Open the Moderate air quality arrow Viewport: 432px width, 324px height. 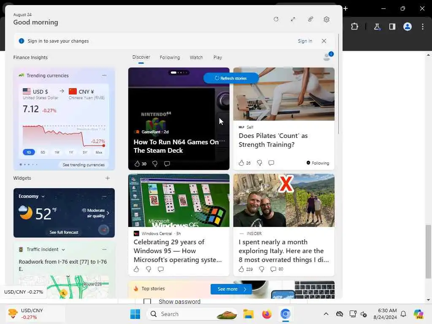pos(108,213)
